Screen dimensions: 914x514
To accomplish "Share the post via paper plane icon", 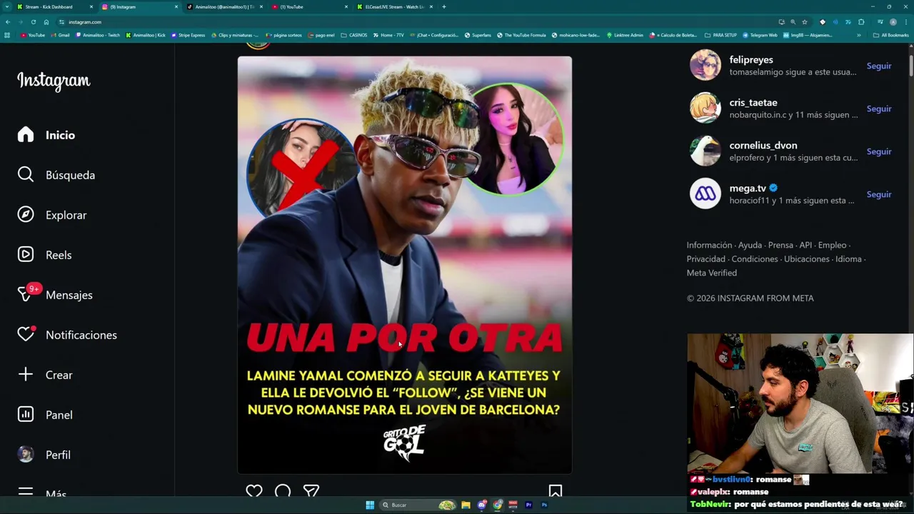I will coord(311,491).
